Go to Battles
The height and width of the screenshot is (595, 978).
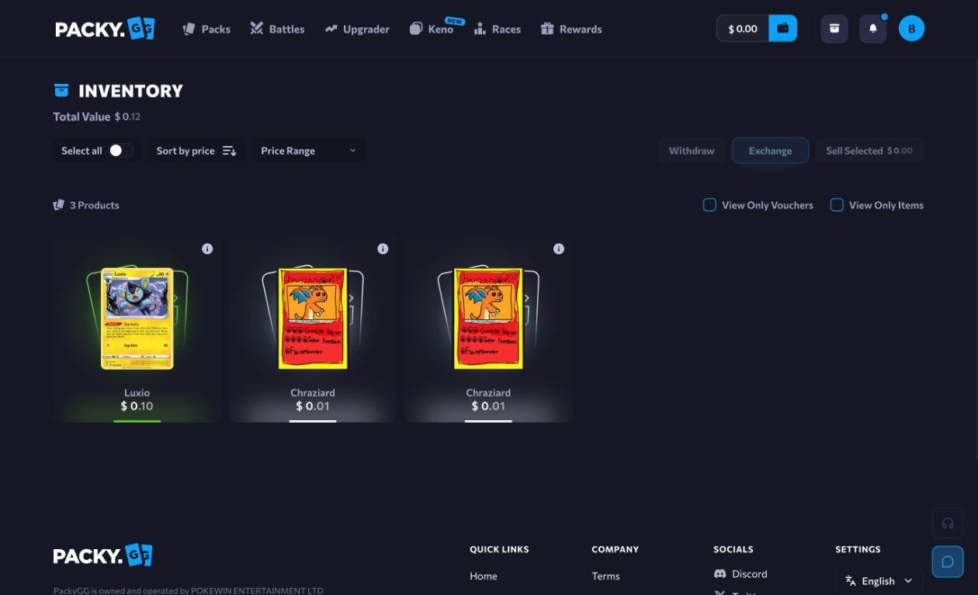coord(277,29)
